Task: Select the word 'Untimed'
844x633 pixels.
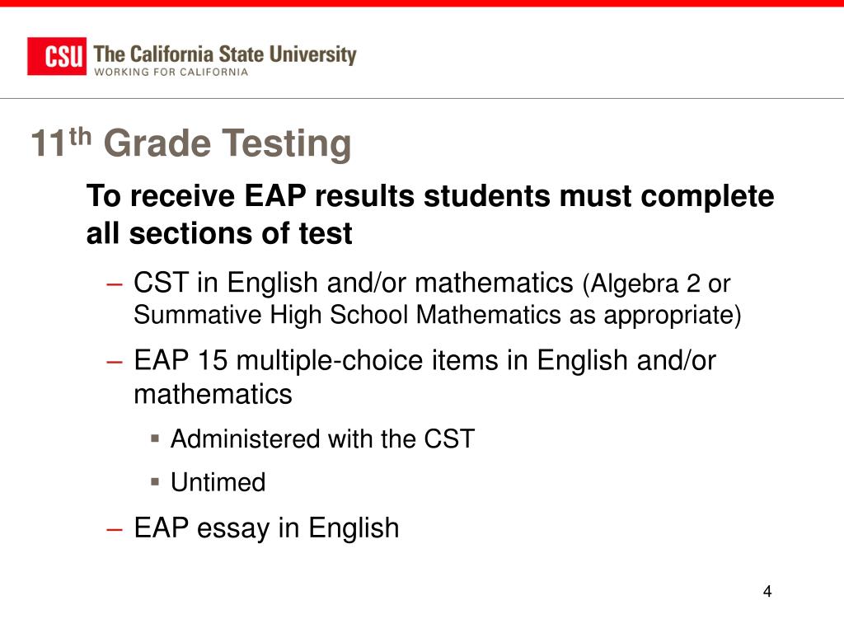Action: point(218,481)
